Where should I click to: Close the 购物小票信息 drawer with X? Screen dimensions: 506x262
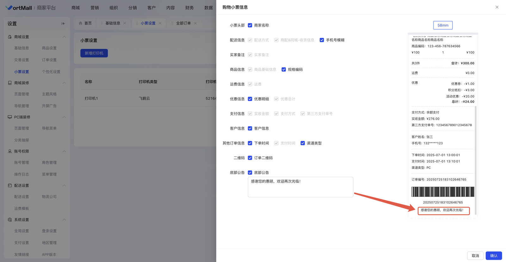click(497, 7)
